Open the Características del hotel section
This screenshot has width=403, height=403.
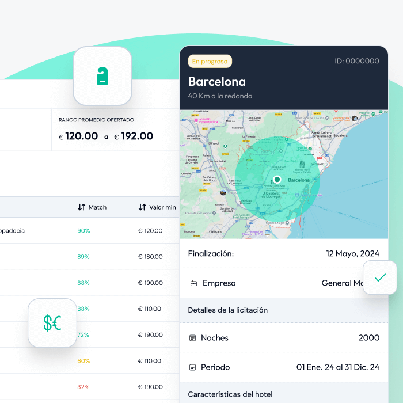tap(230, 394)
